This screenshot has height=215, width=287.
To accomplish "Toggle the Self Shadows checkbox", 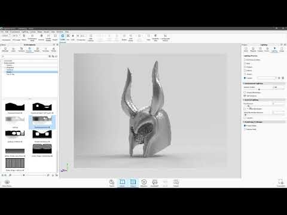I will (x=245, y=96).
